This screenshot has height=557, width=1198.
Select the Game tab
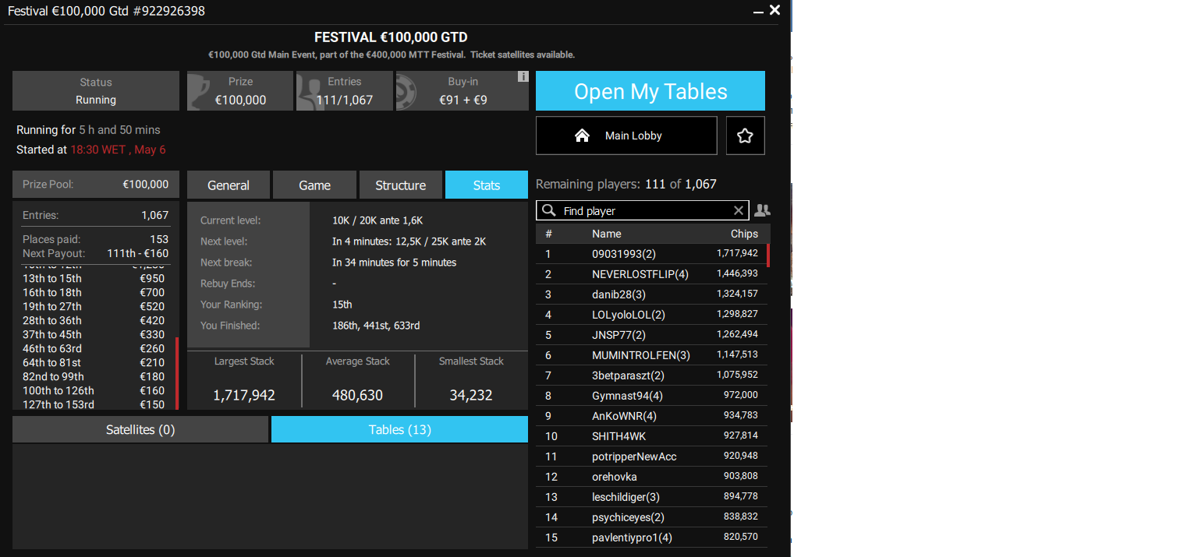(314, 185)
